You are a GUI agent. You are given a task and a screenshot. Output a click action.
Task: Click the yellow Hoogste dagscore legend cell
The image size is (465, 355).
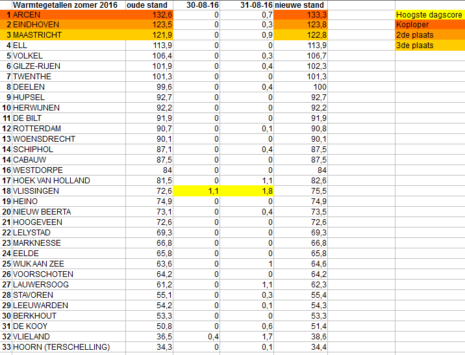click(429, 14)
